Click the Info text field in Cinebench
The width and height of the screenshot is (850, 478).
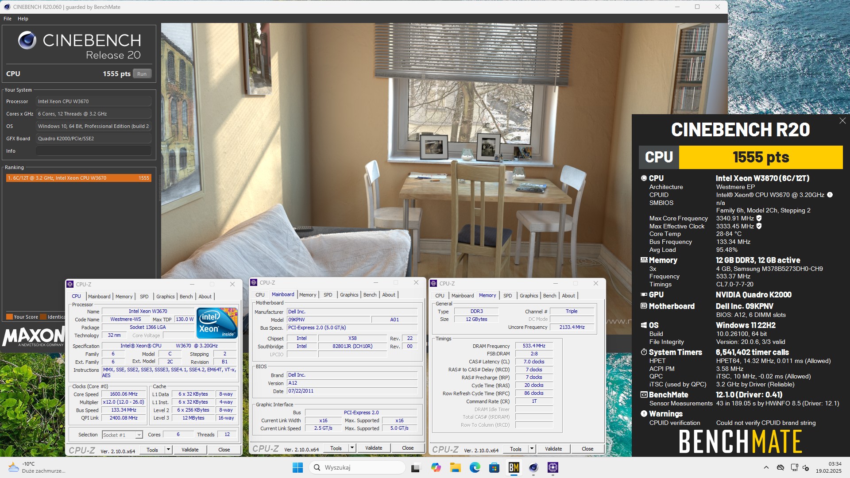coord(93,151)
